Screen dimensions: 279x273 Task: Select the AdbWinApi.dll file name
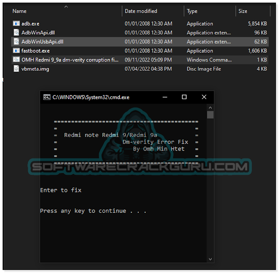[x=38, y=33]
